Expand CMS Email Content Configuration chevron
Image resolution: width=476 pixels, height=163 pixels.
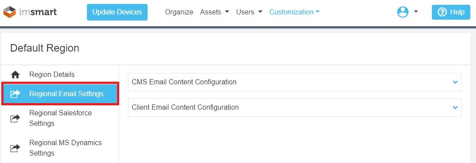click(x=455, y=82)
